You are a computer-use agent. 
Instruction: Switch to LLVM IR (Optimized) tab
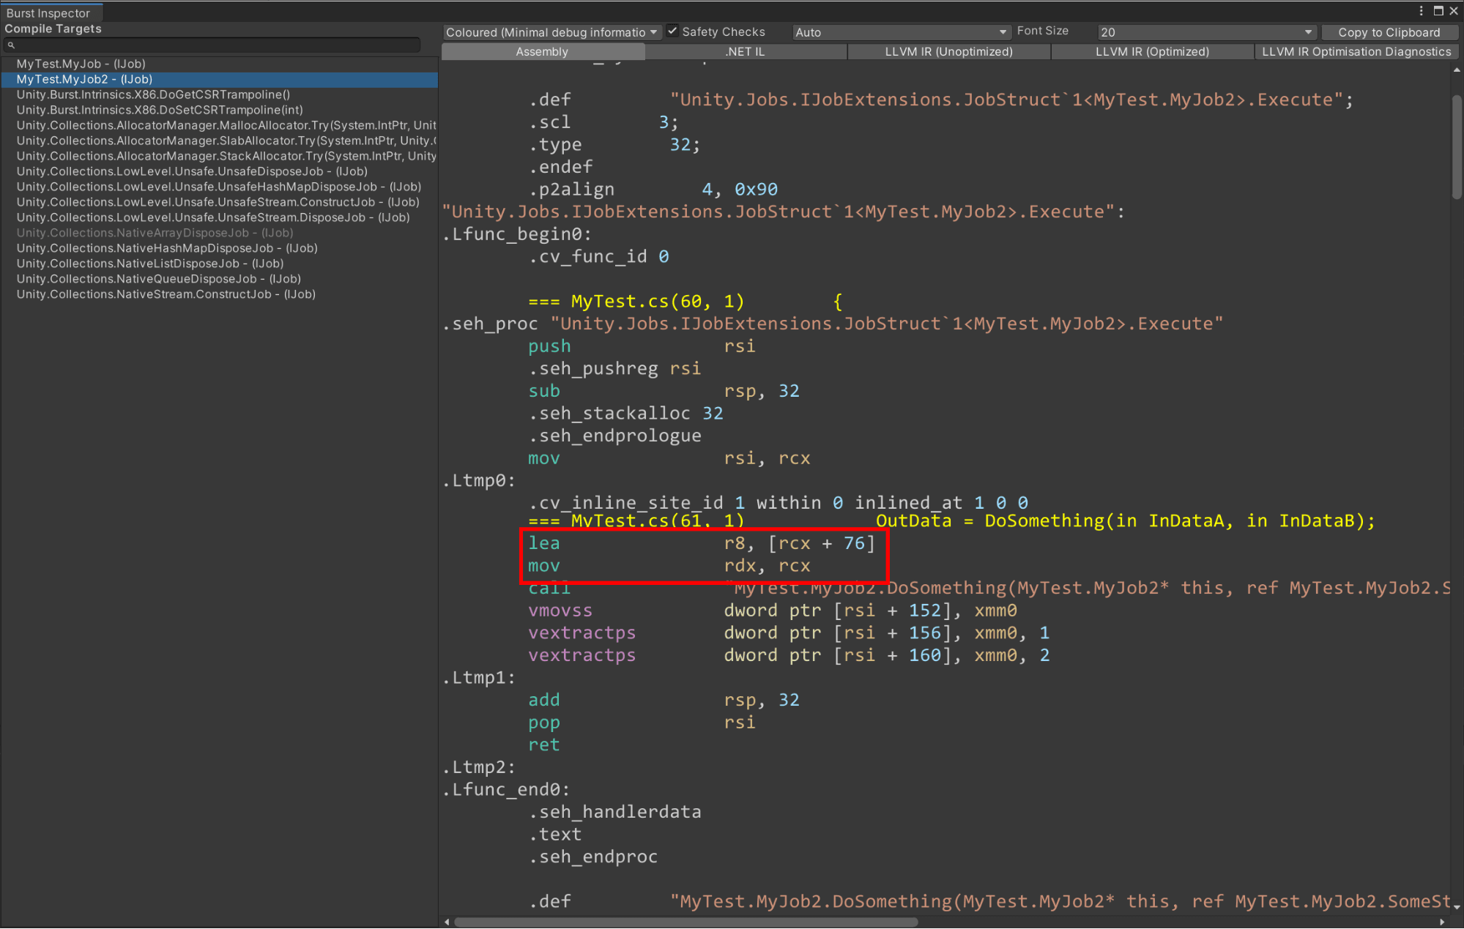[x=1152, y=51]
